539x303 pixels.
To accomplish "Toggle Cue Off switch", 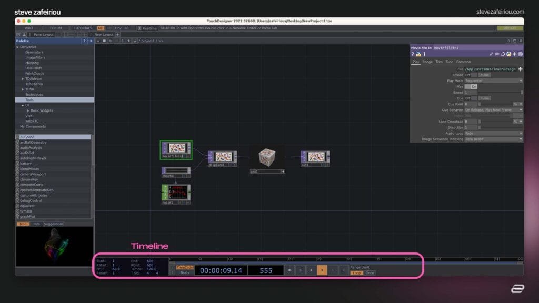I will coord(471,98).
